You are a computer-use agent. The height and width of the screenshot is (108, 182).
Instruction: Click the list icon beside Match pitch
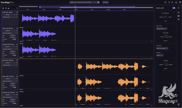click(178, 8)
